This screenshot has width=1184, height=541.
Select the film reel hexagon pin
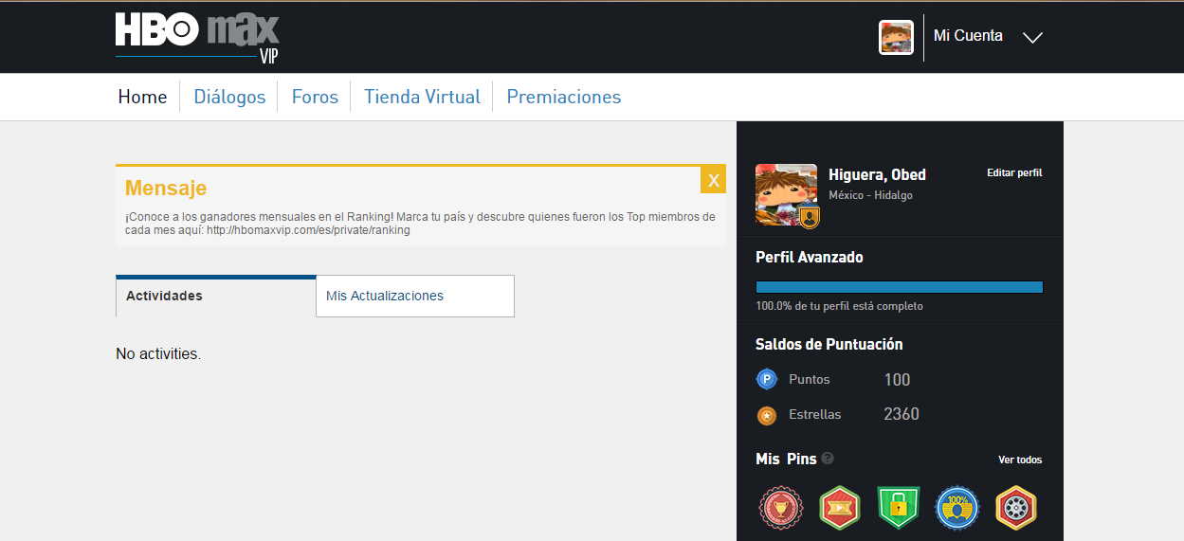(x=1015, y=508)
